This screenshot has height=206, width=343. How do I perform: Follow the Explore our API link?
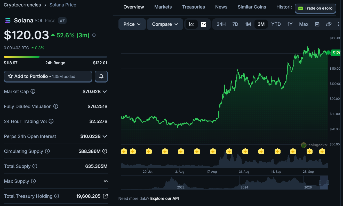click(x=164, y=199)
